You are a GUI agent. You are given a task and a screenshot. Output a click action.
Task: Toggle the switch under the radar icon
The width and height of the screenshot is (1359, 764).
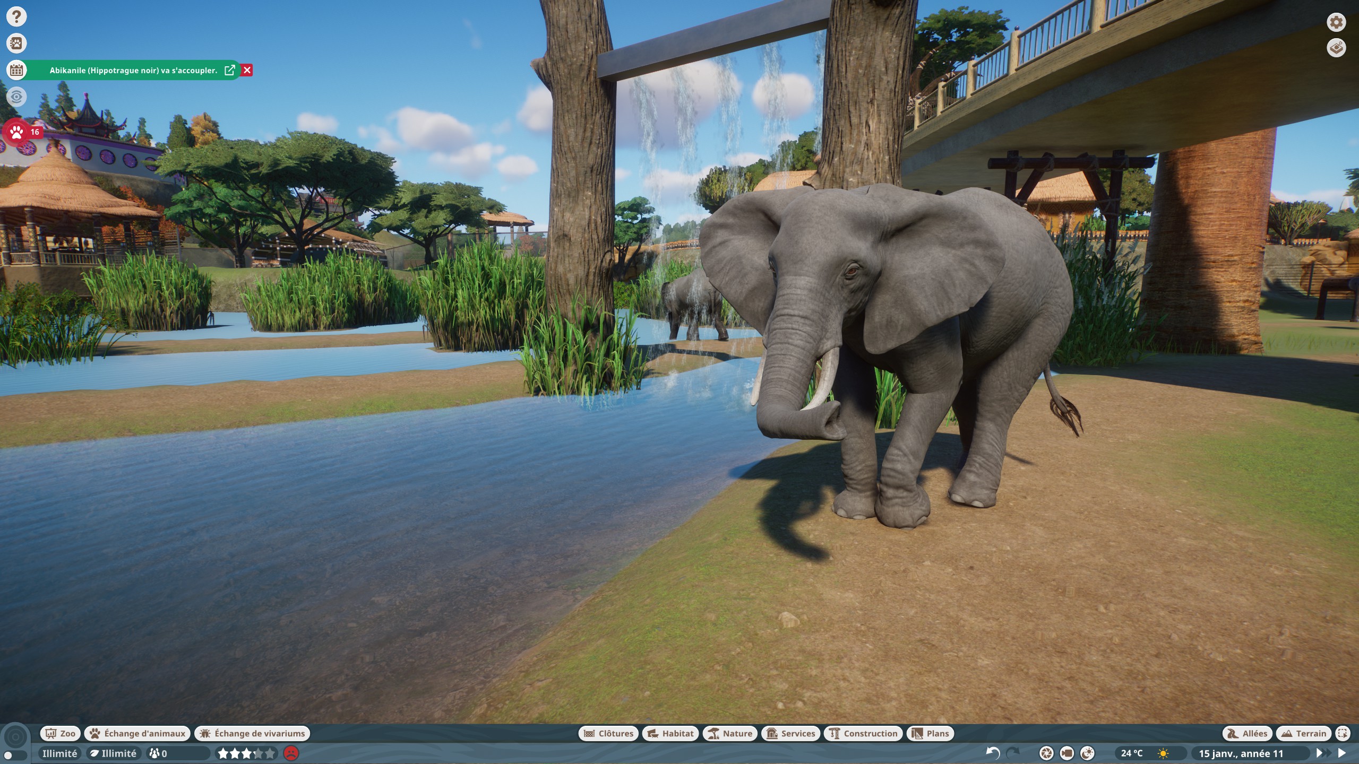point(15,756)
